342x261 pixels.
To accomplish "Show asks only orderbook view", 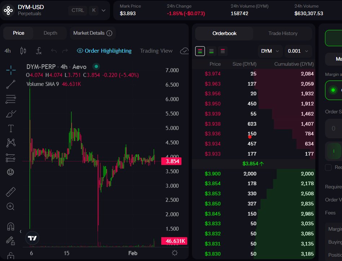I will [223, 51].
